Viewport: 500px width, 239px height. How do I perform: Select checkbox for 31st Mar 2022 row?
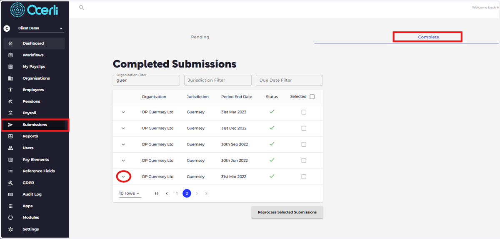(x=304, y=177)
